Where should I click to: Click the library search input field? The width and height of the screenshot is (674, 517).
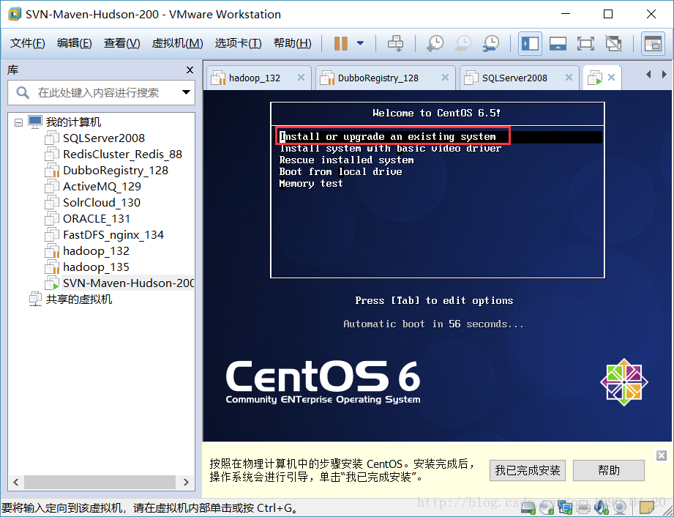pos(101,92)
